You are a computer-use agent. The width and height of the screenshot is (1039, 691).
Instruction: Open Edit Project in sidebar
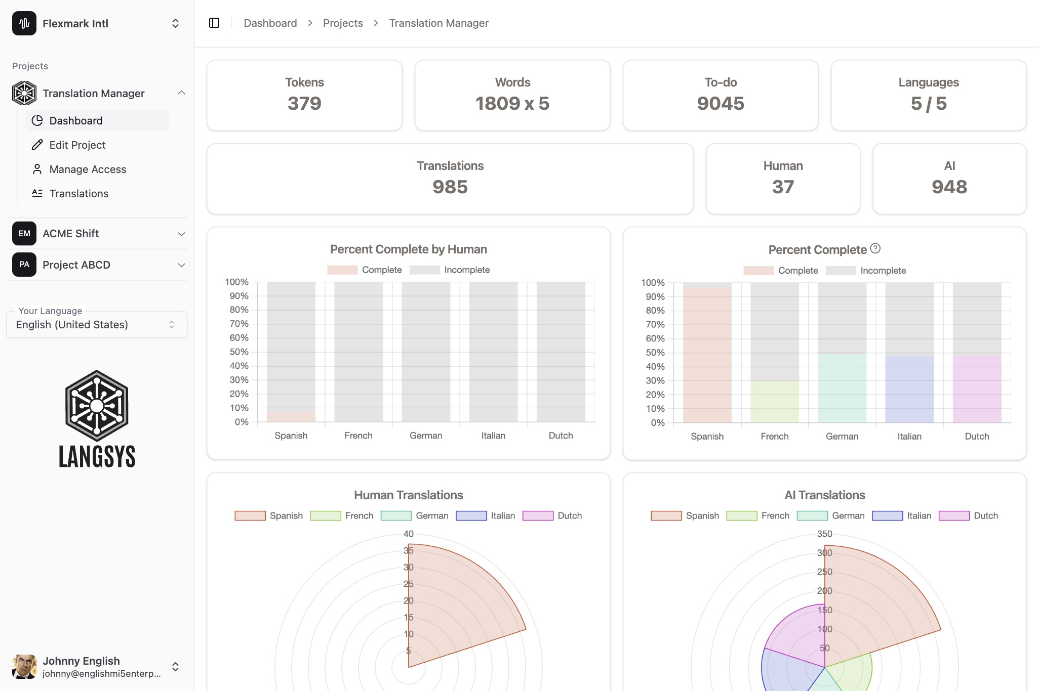(x=97, y=145)
